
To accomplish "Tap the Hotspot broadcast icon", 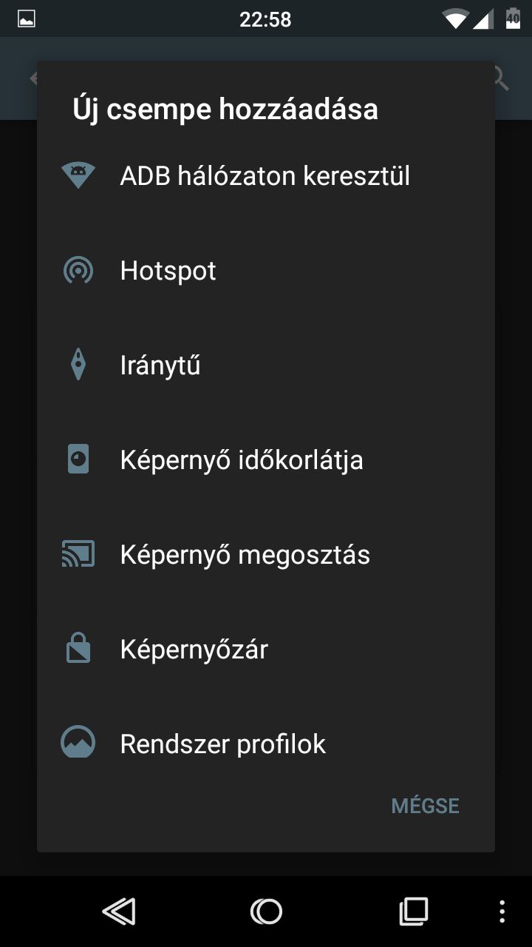I will 78,271.
